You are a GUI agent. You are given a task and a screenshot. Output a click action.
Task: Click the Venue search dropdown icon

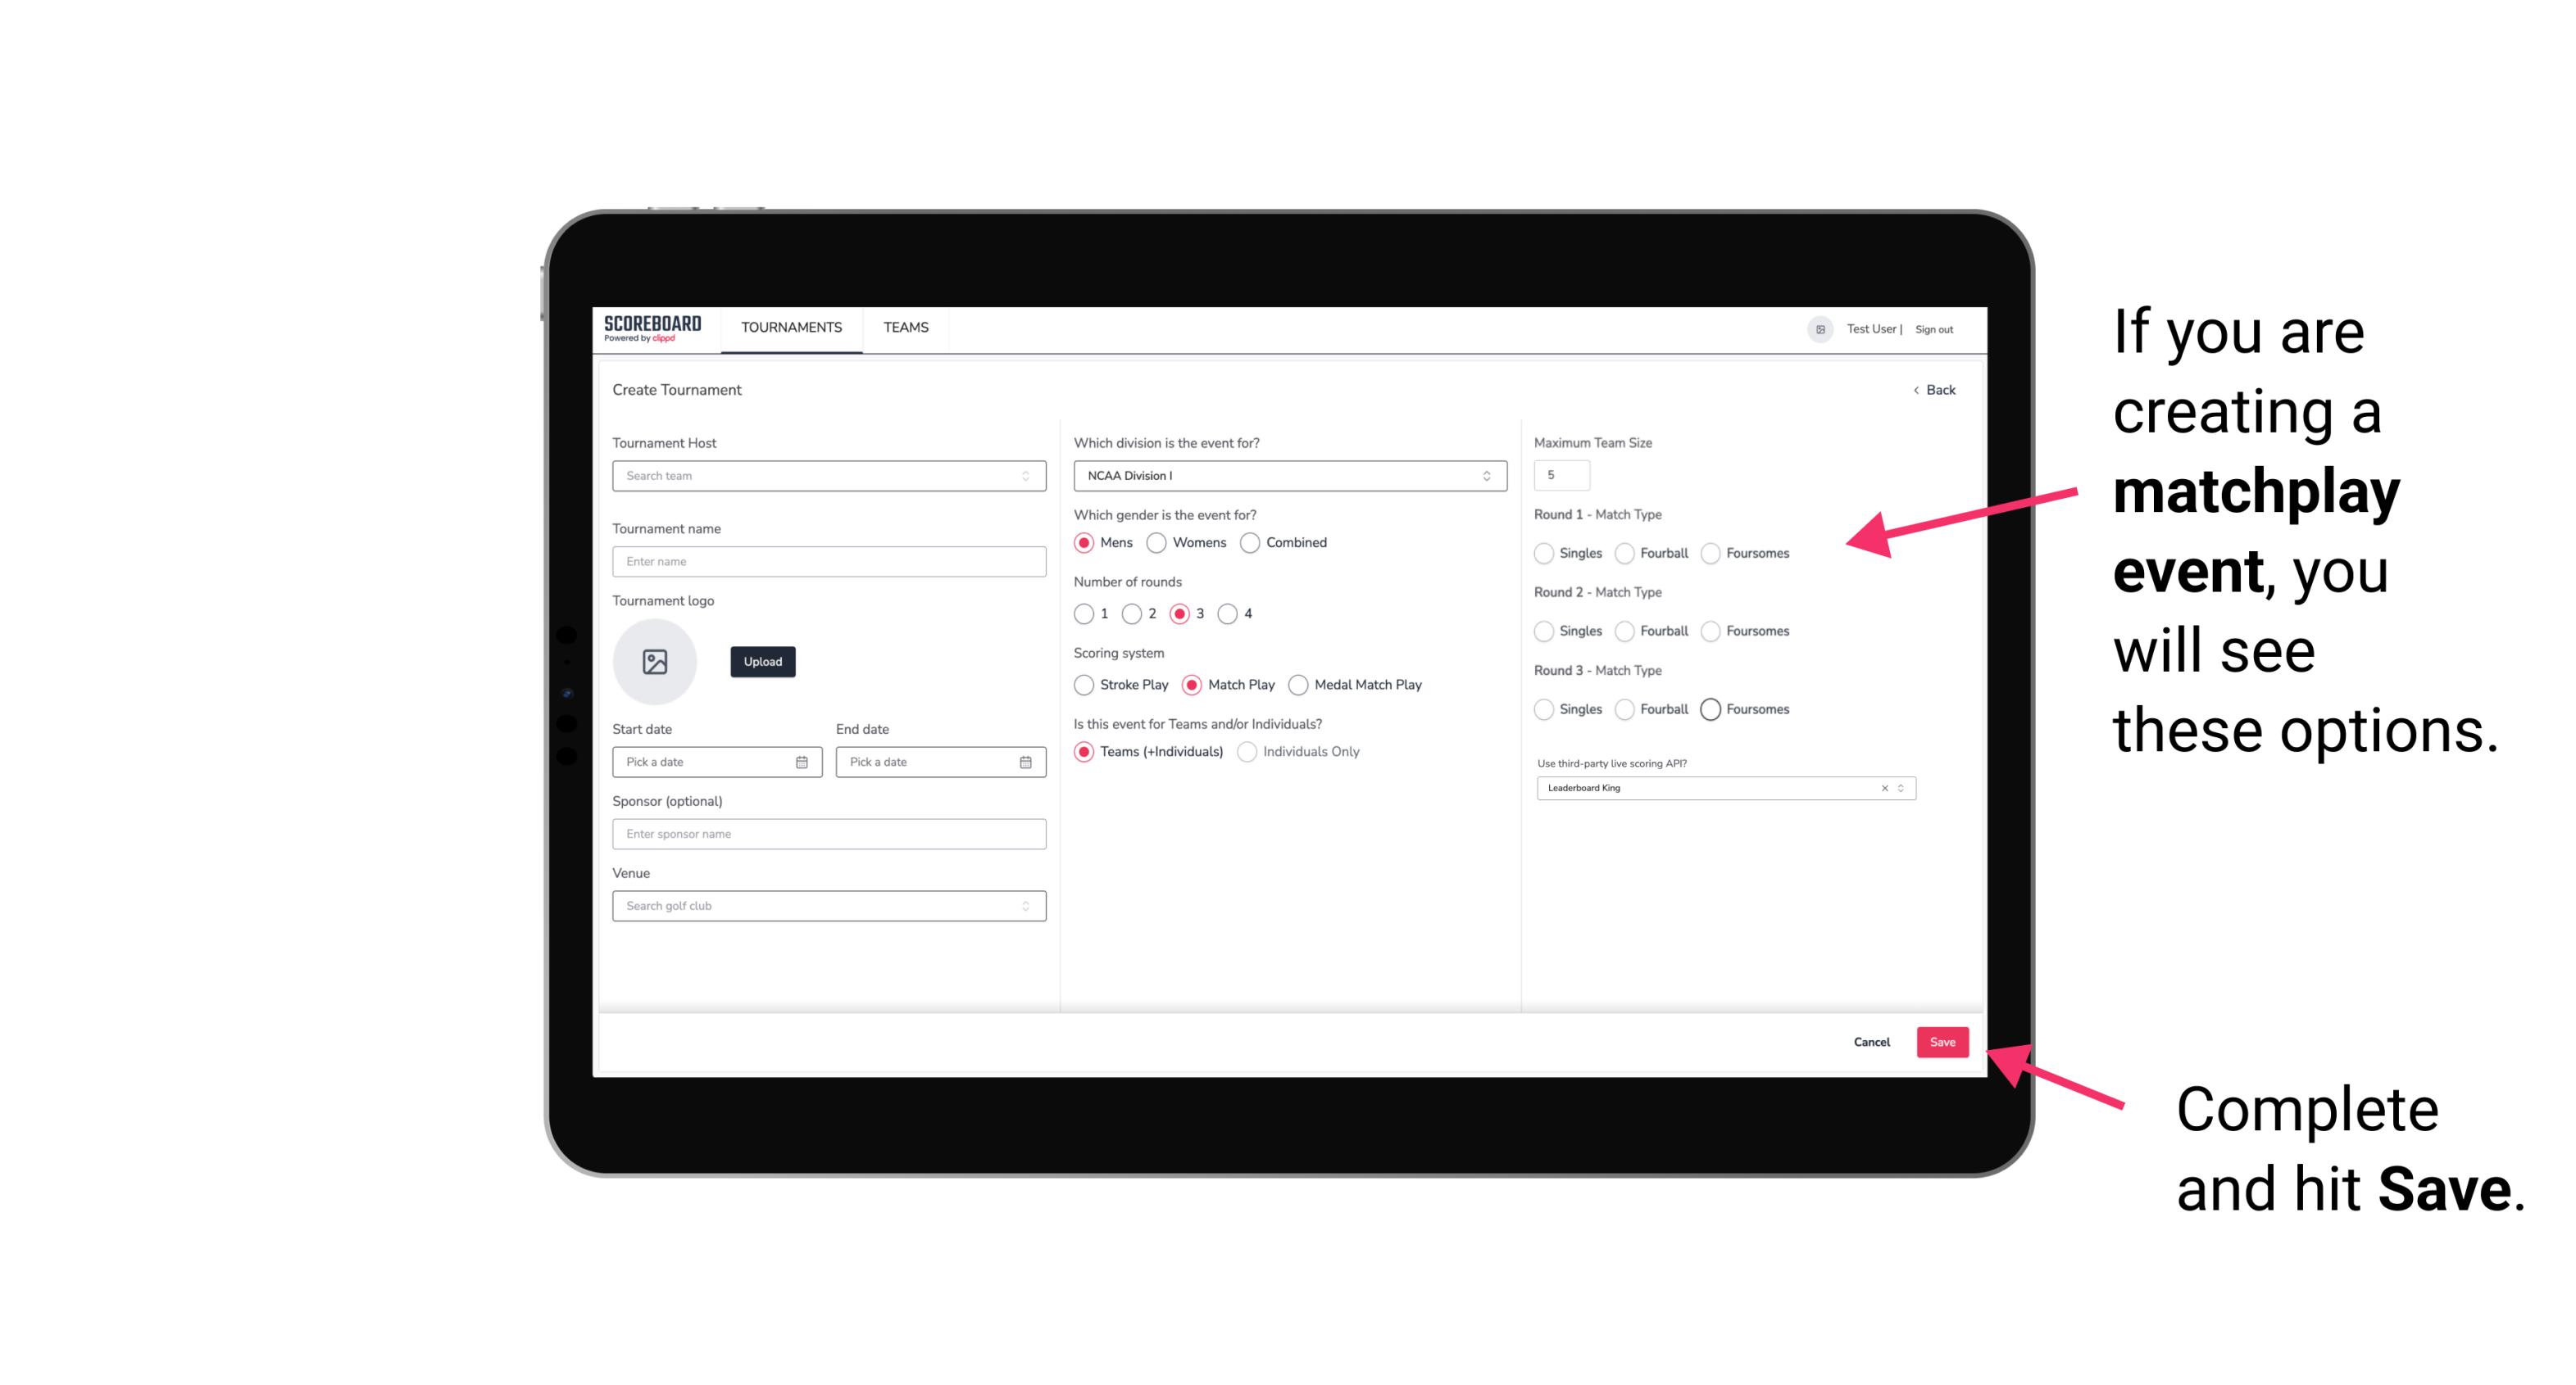point(1025,906)
